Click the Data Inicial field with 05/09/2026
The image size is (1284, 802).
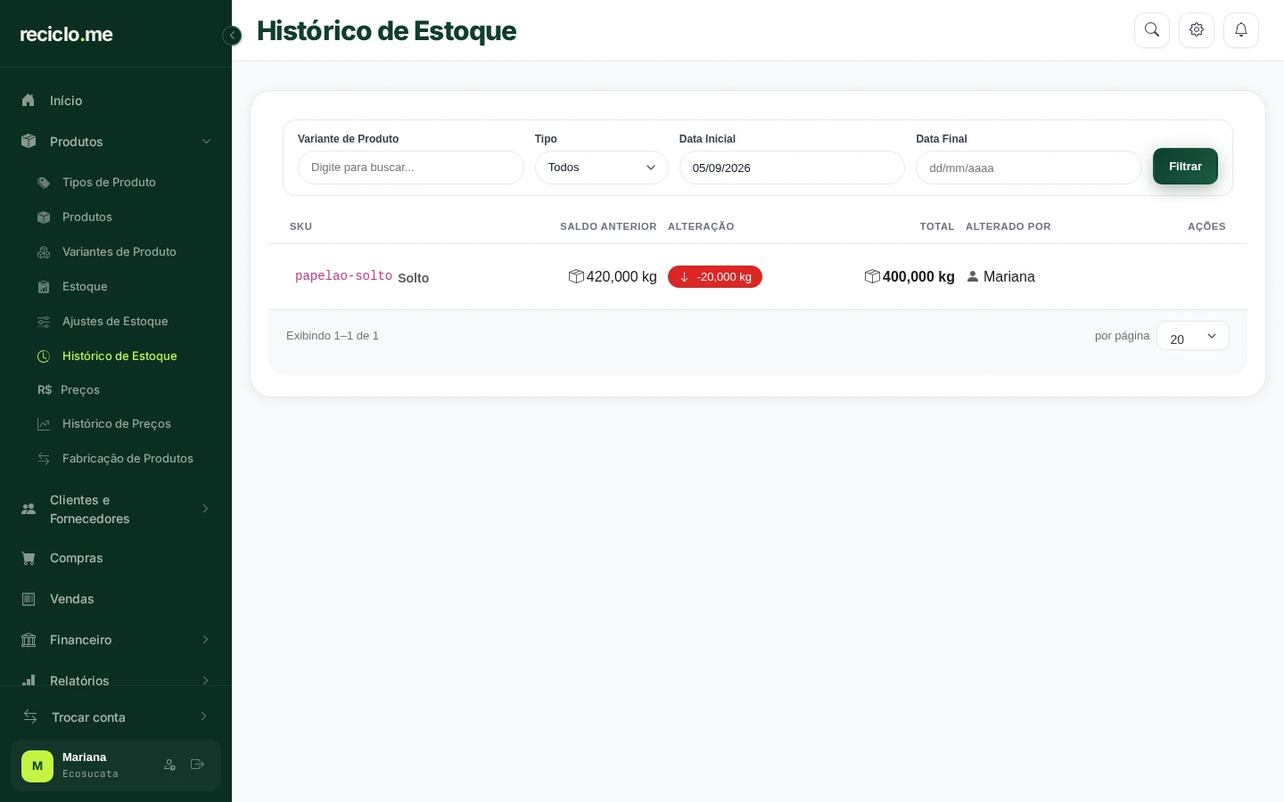coord(792,168)
